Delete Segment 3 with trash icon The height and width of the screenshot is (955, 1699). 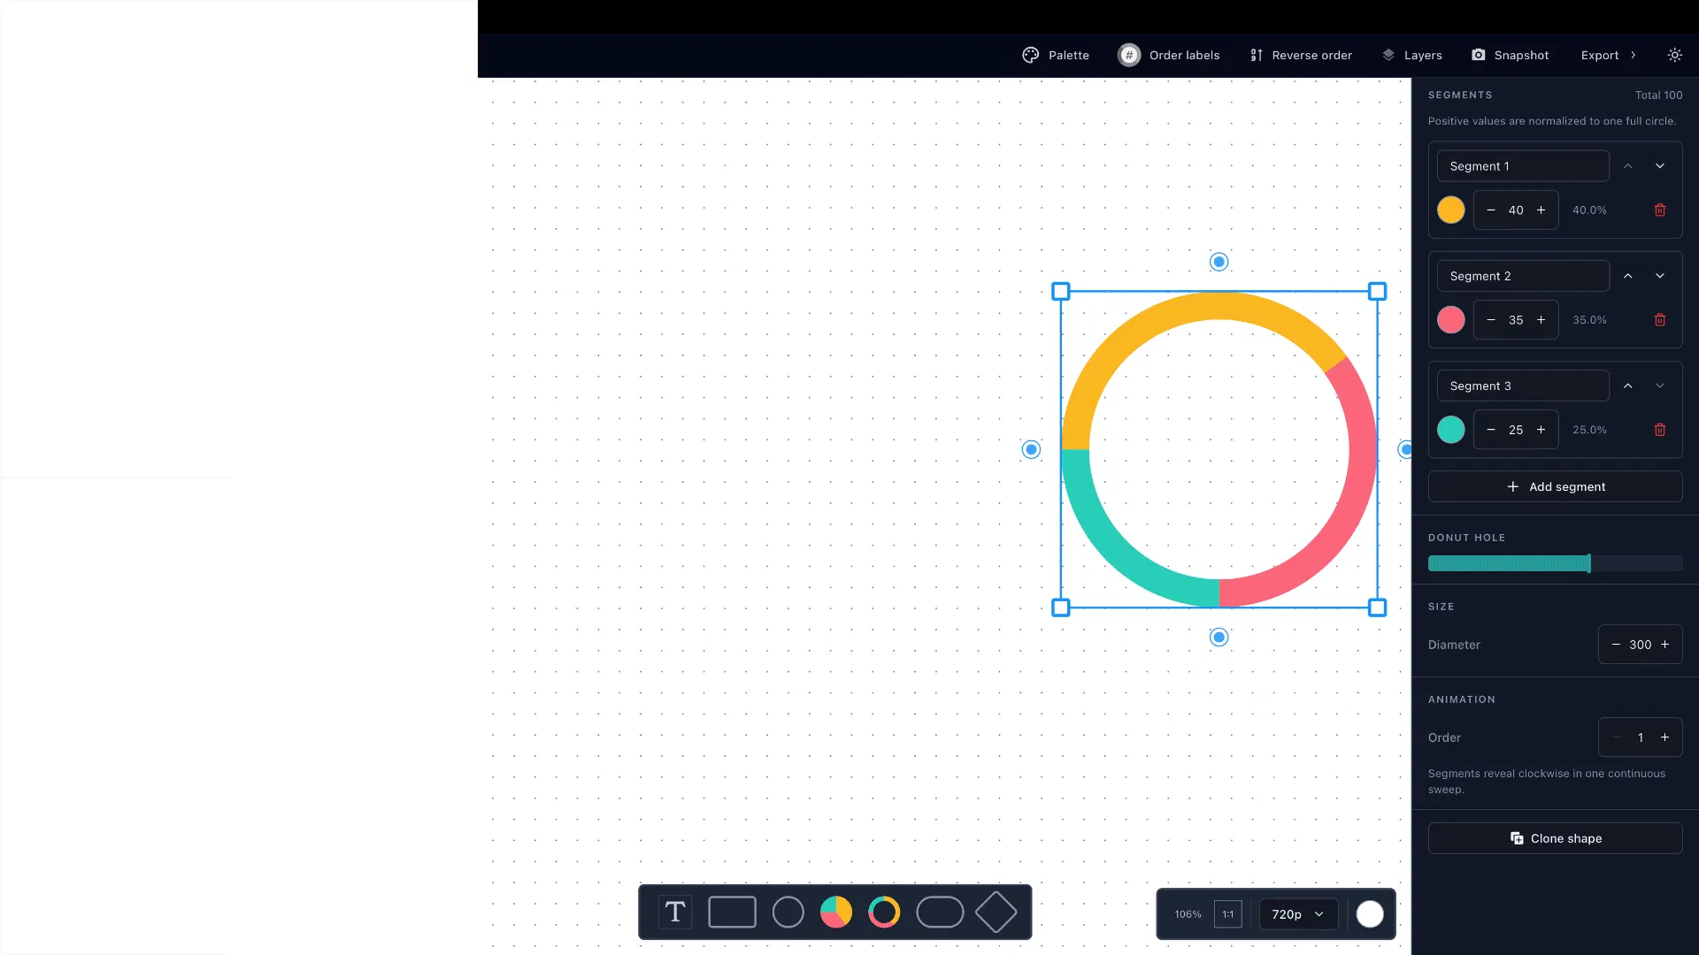(1660, 430)
